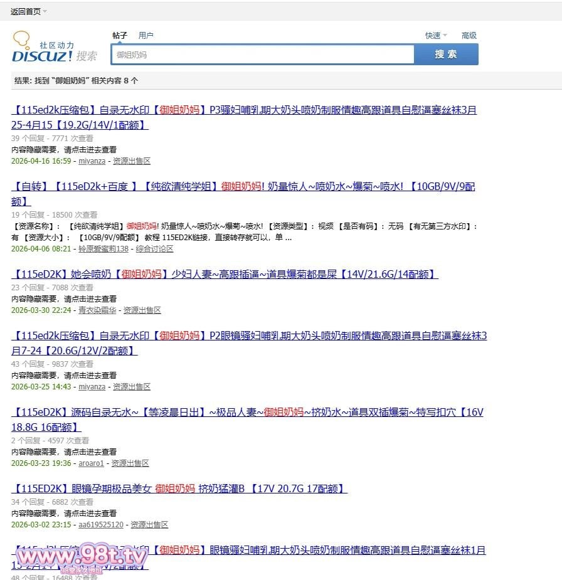Open author miyanza on the 2026-04-16 post
Viewport: 562px width, 580px height.
point(92,161)
